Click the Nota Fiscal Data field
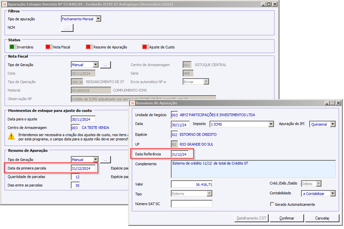This screenshot has width=344, height=229. [83, 73]
